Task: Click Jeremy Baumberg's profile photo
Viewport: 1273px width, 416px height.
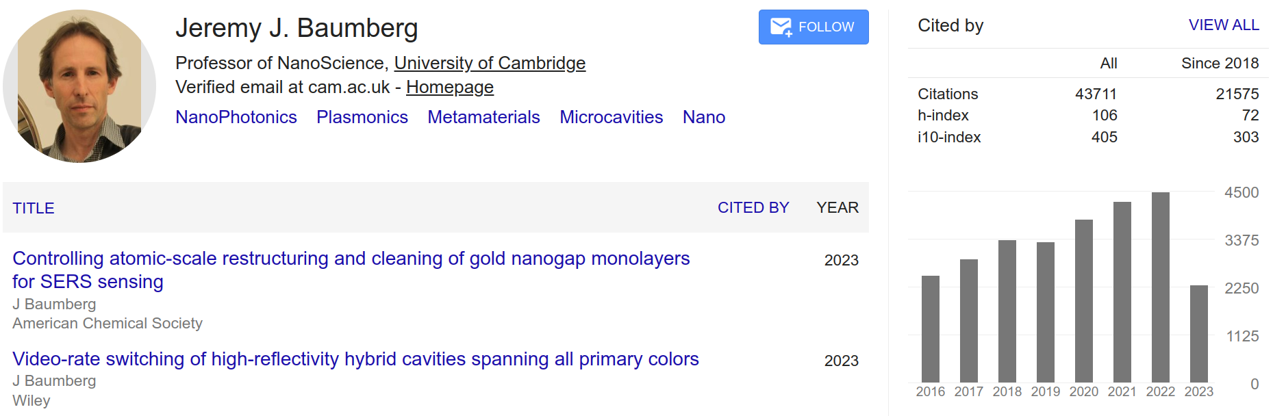Action: pyautogui.click(x=79, y=86)
